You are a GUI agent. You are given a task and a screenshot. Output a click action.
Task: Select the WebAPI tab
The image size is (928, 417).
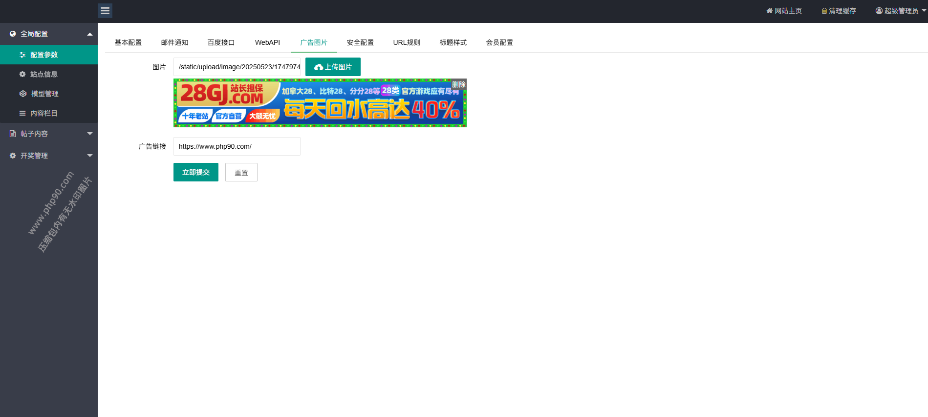click(x=267, y=42)
